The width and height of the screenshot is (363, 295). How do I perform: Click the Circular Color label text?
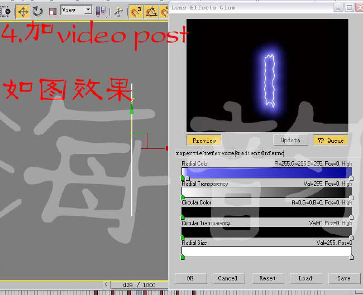click(197, 202)
